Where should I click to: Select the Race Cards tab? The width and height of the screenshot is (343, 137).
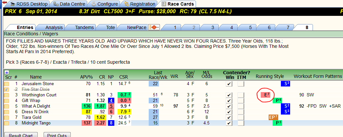[177, 4]
